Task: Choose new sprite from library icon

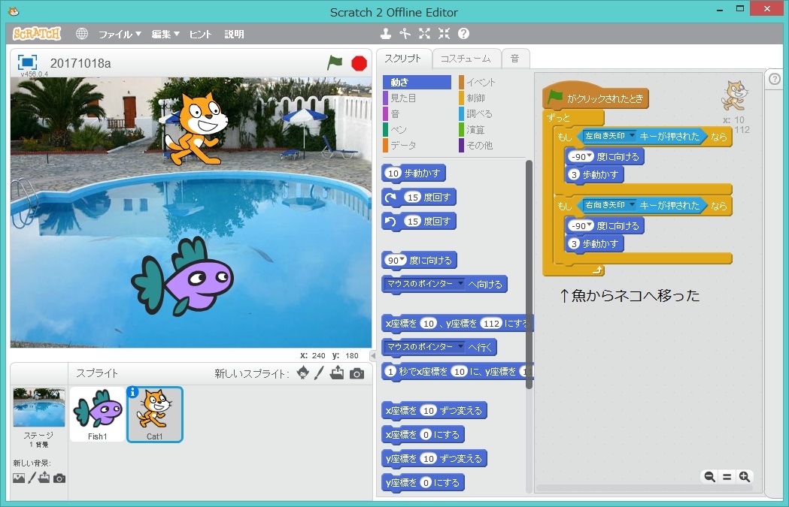Action: pyautogui.click(x=302, y=373)
